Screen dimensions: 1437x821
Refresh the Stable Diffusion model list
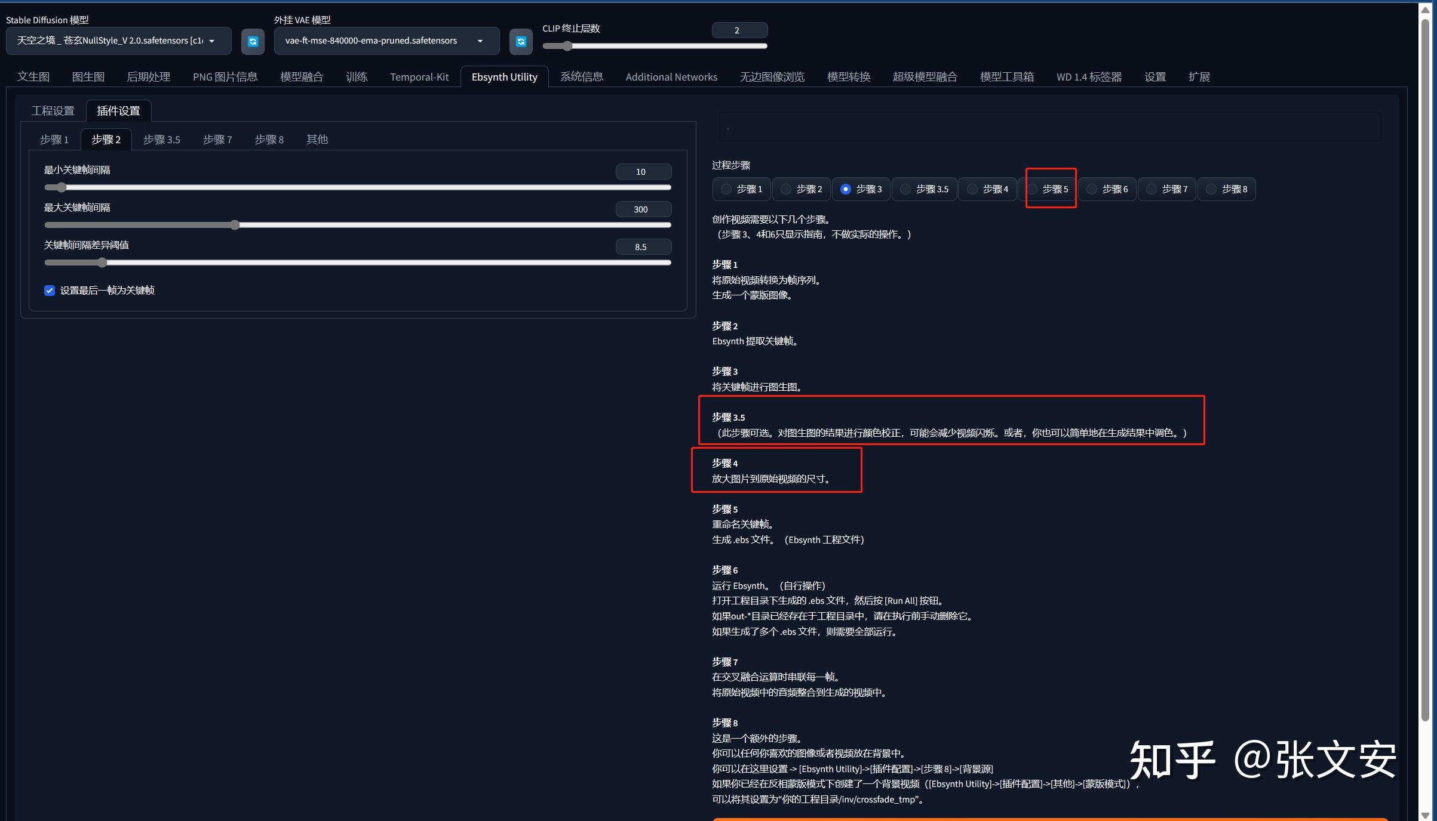click(x=253, y=41)
